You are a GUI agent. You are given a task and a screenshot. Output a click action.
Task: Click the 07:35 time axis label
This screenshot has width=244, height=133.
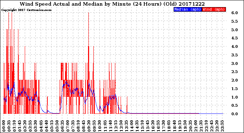pos(73,126)
